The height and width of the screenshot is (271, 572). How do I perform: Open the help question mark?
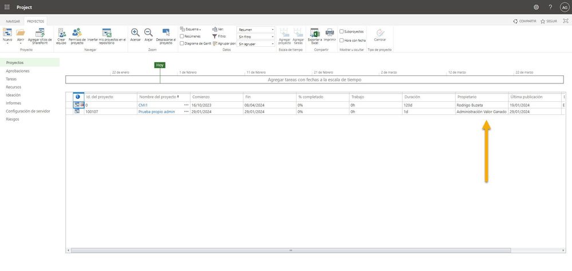point(550,7)
